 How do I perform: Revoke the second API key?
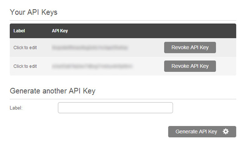(190, 66)
